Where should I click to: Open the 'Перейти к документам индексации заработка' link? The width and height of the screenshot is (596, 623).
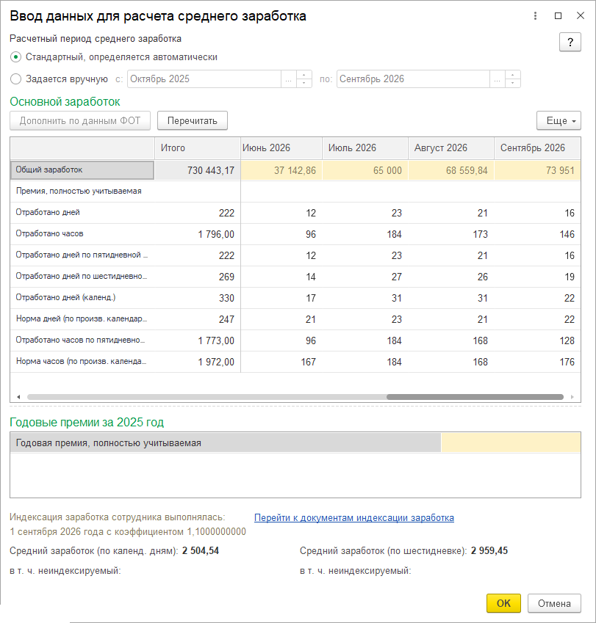[x=354, y=518]
